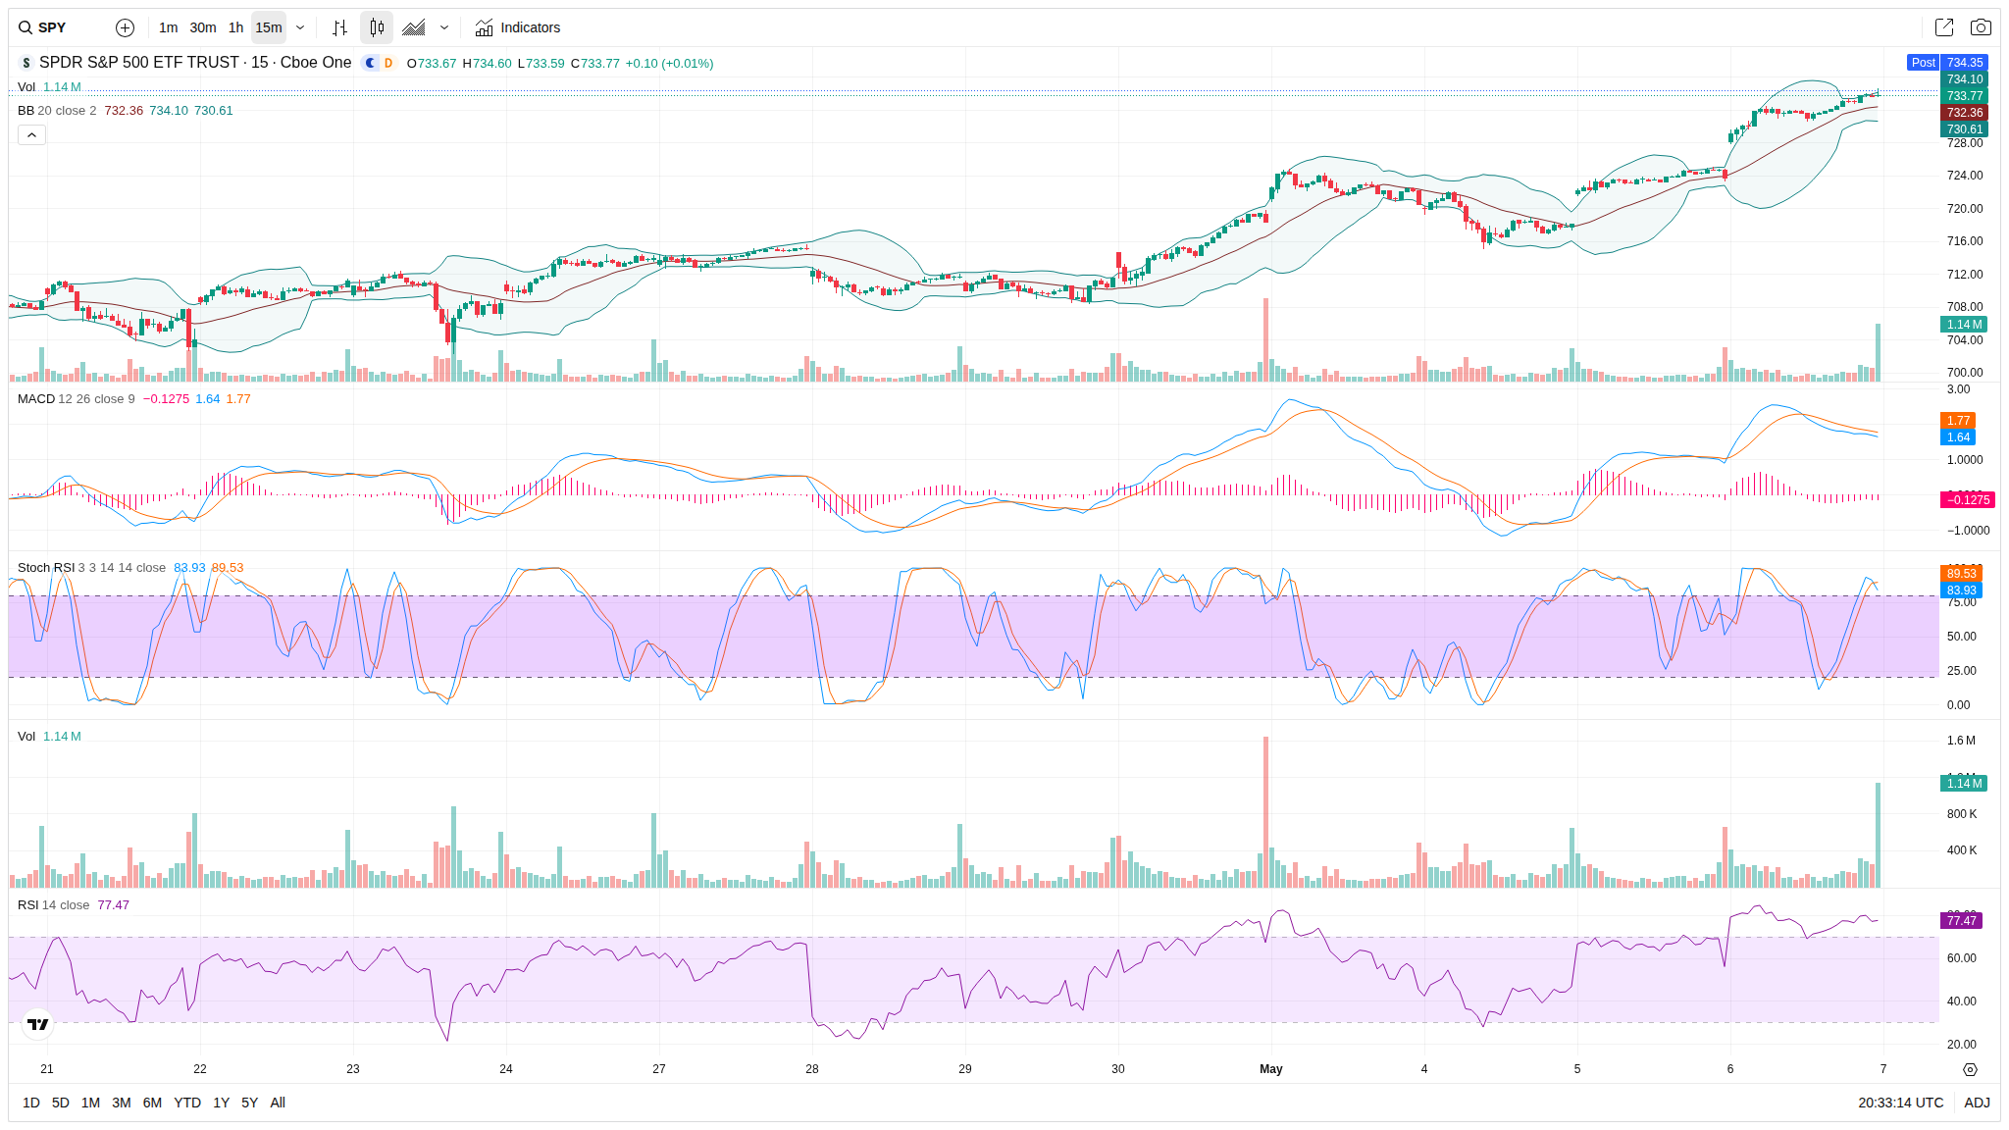The image size is (2009, 1130).
Task: Select the candlestick chart style icon
Action: pos(377,27)
